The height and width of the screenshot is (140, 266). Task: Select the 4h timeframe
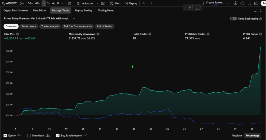point(54,3)
